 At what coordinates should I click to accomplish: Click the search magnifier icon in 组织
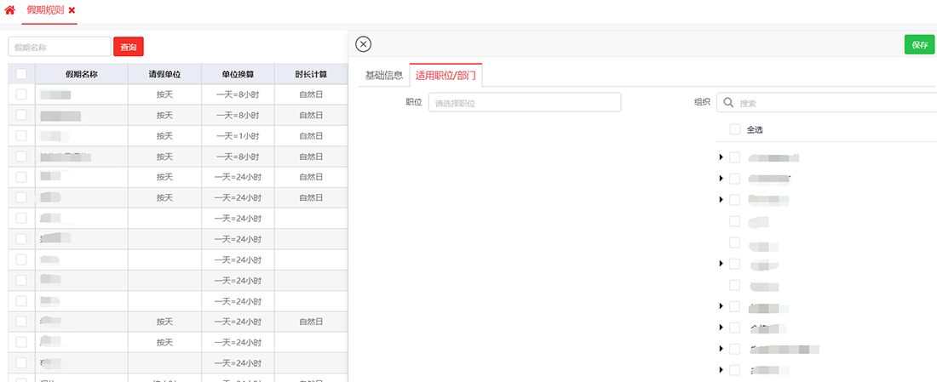pos(728,103)
